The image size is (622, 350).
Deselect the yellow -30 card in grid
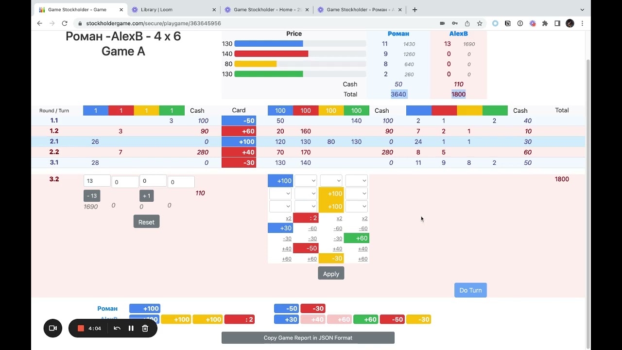pos(331,259)
